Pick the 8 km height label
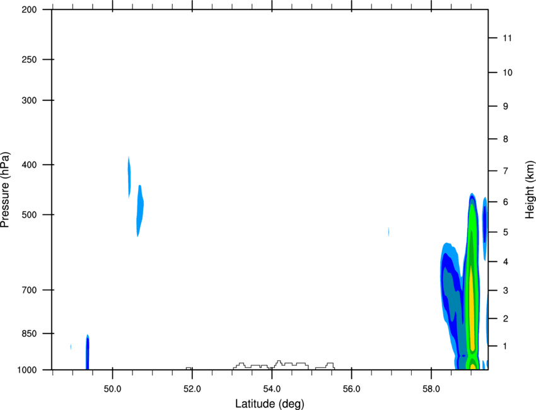 pyautogui.click(x=505, y=139)
